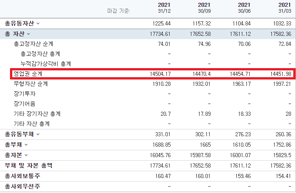The height and width of the screenshot is (193, 296).
Task: Select the 총유동자산 row label
Action: pyautogui.click(x=20, y=23)
